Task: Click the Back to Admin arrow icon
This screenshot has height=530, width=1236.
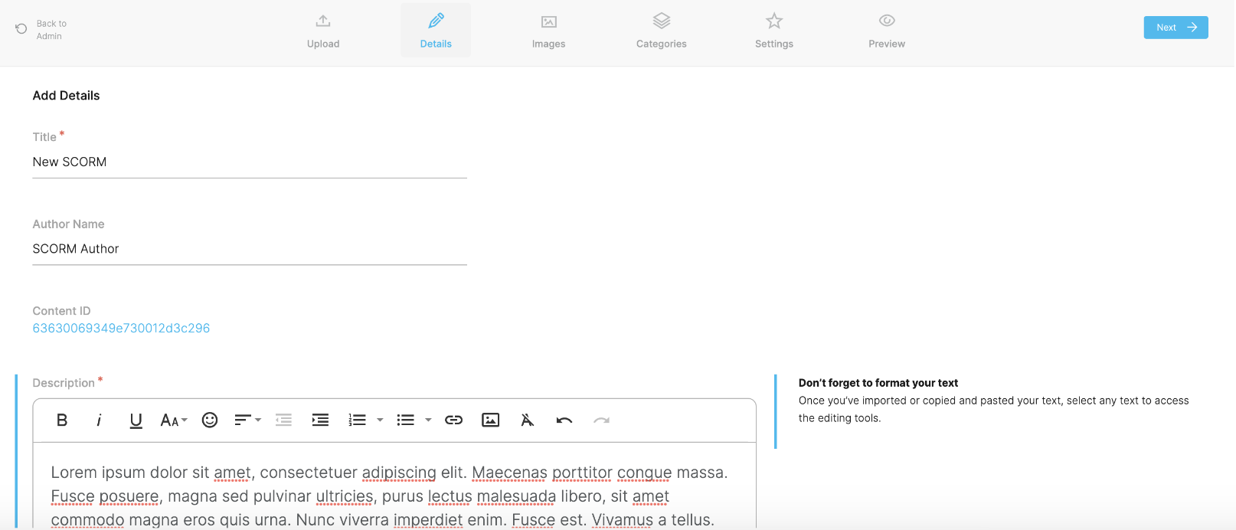Action: point(21,29)
